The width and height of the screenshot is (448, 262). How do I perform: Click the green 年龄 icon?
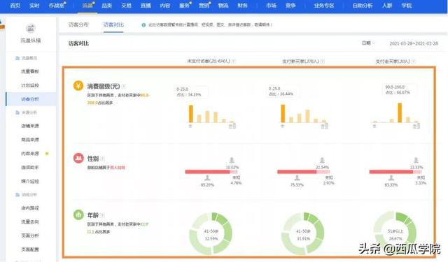click(x=78, y=214)
